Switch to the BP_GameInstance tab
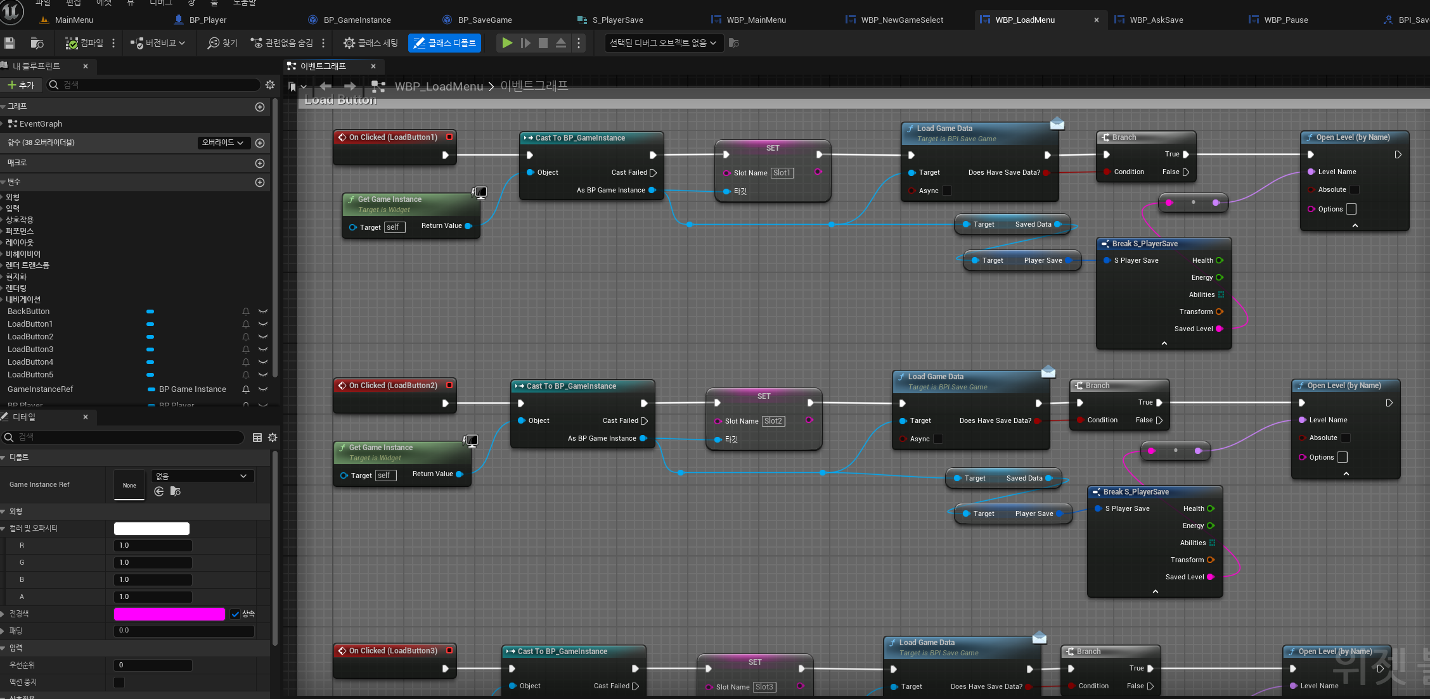 coord(357,20)
